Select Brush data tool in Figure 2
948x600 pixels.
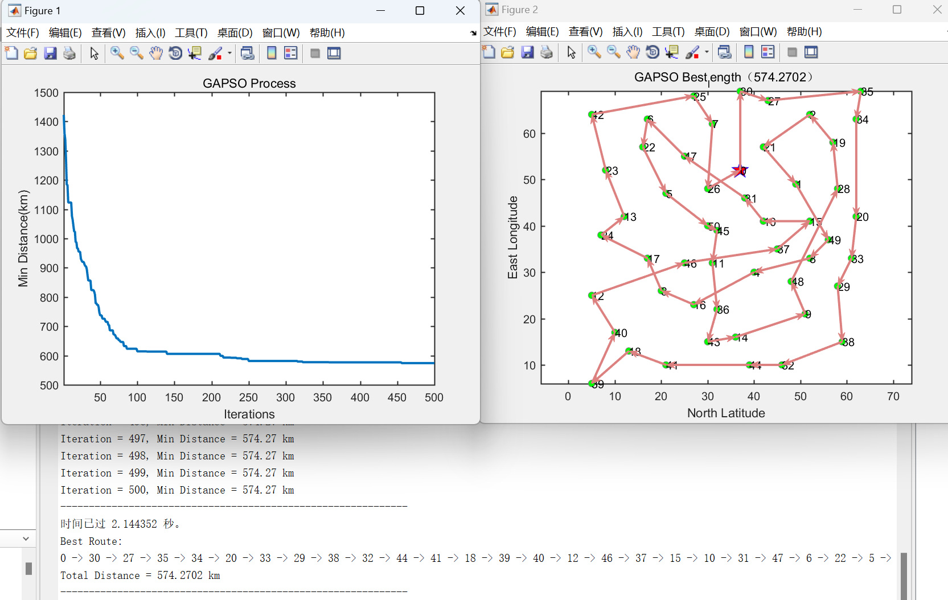coord(692,52)
